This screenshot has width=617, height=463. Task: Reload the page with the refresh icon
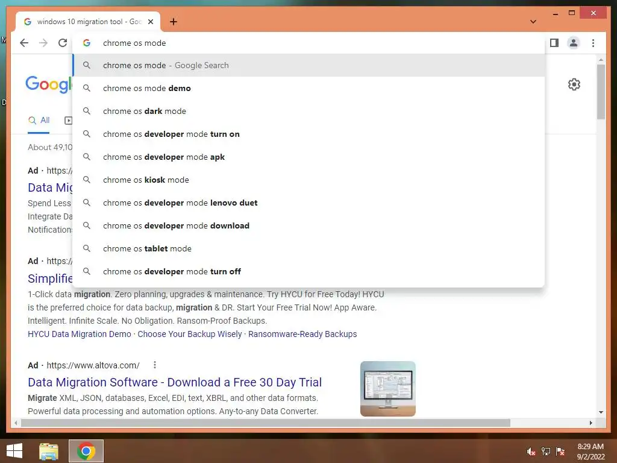pyautogui.click(x=63, y=43)
